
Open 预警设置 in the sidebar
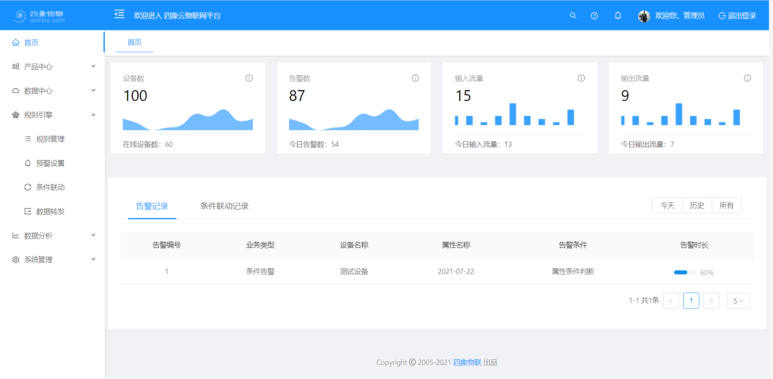tap(50, 163)
